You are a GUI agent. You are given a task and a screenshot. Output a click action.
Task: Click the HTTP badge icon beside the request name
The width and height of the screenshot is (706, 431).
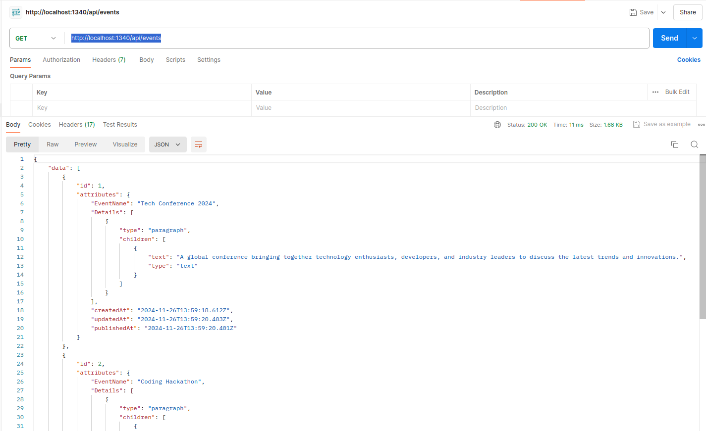(15, 12)
